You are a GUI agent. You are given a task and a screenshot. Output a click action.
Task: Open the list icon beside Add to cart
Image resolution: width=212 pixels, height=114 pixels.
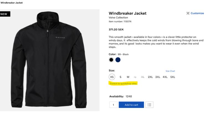pyautogui.click(x=149, y=105)
